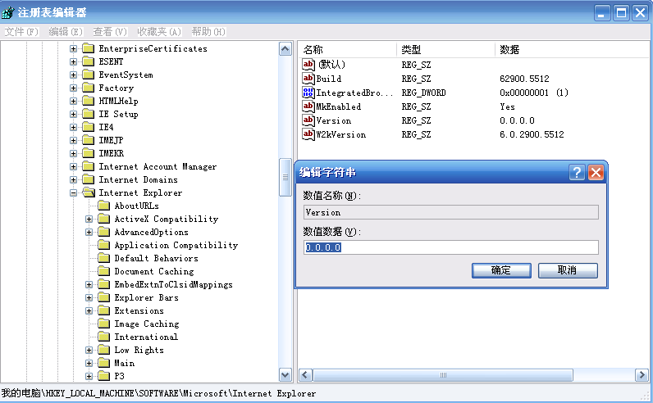Click the Document Caching folder icon
Viewport: 653px width, 403px height.
[103, 271]
